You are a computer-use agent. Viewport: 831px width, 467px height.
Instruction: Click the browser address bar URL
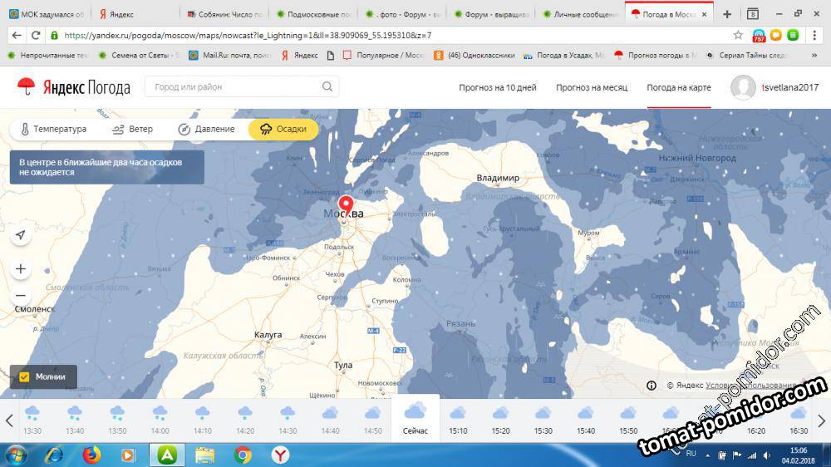248,35
